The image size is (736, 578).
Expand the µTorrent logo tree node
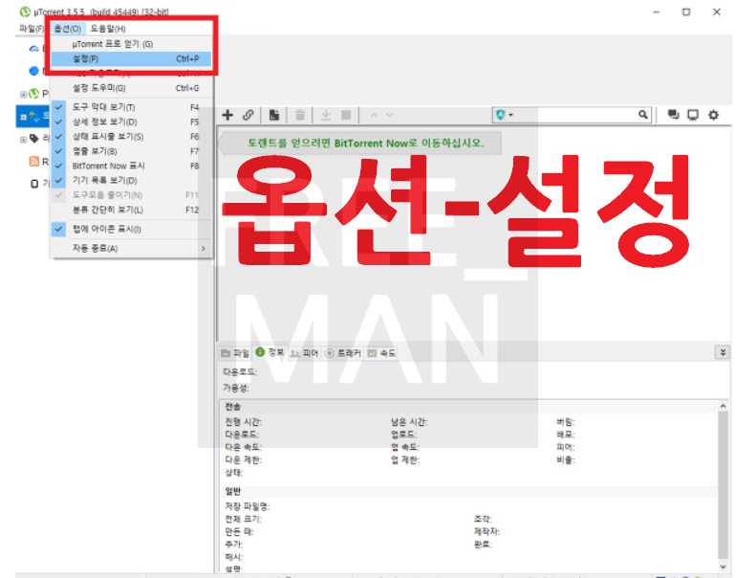[x=23, y=94]
